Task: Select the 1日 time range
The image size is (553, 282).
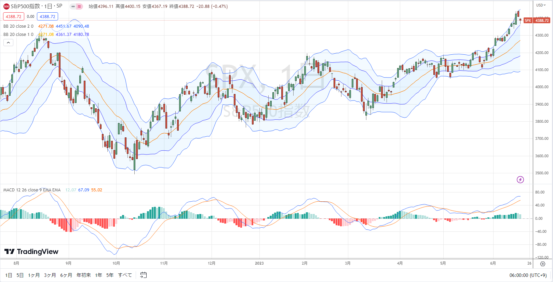Action: coord(9,275)
